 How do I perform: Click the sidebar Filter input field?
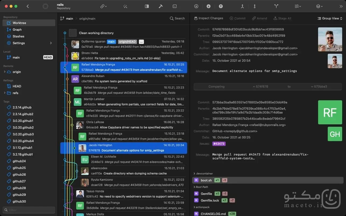pyautogui.click(x=29, y=210)
